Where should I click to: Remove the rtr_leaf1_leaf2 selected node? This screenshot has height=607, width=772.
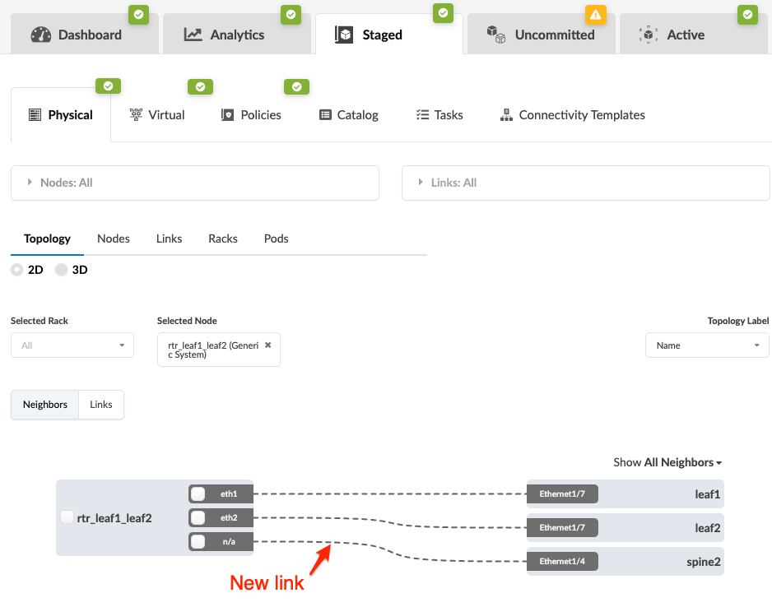pyautogui.click(x=267, y=345)
